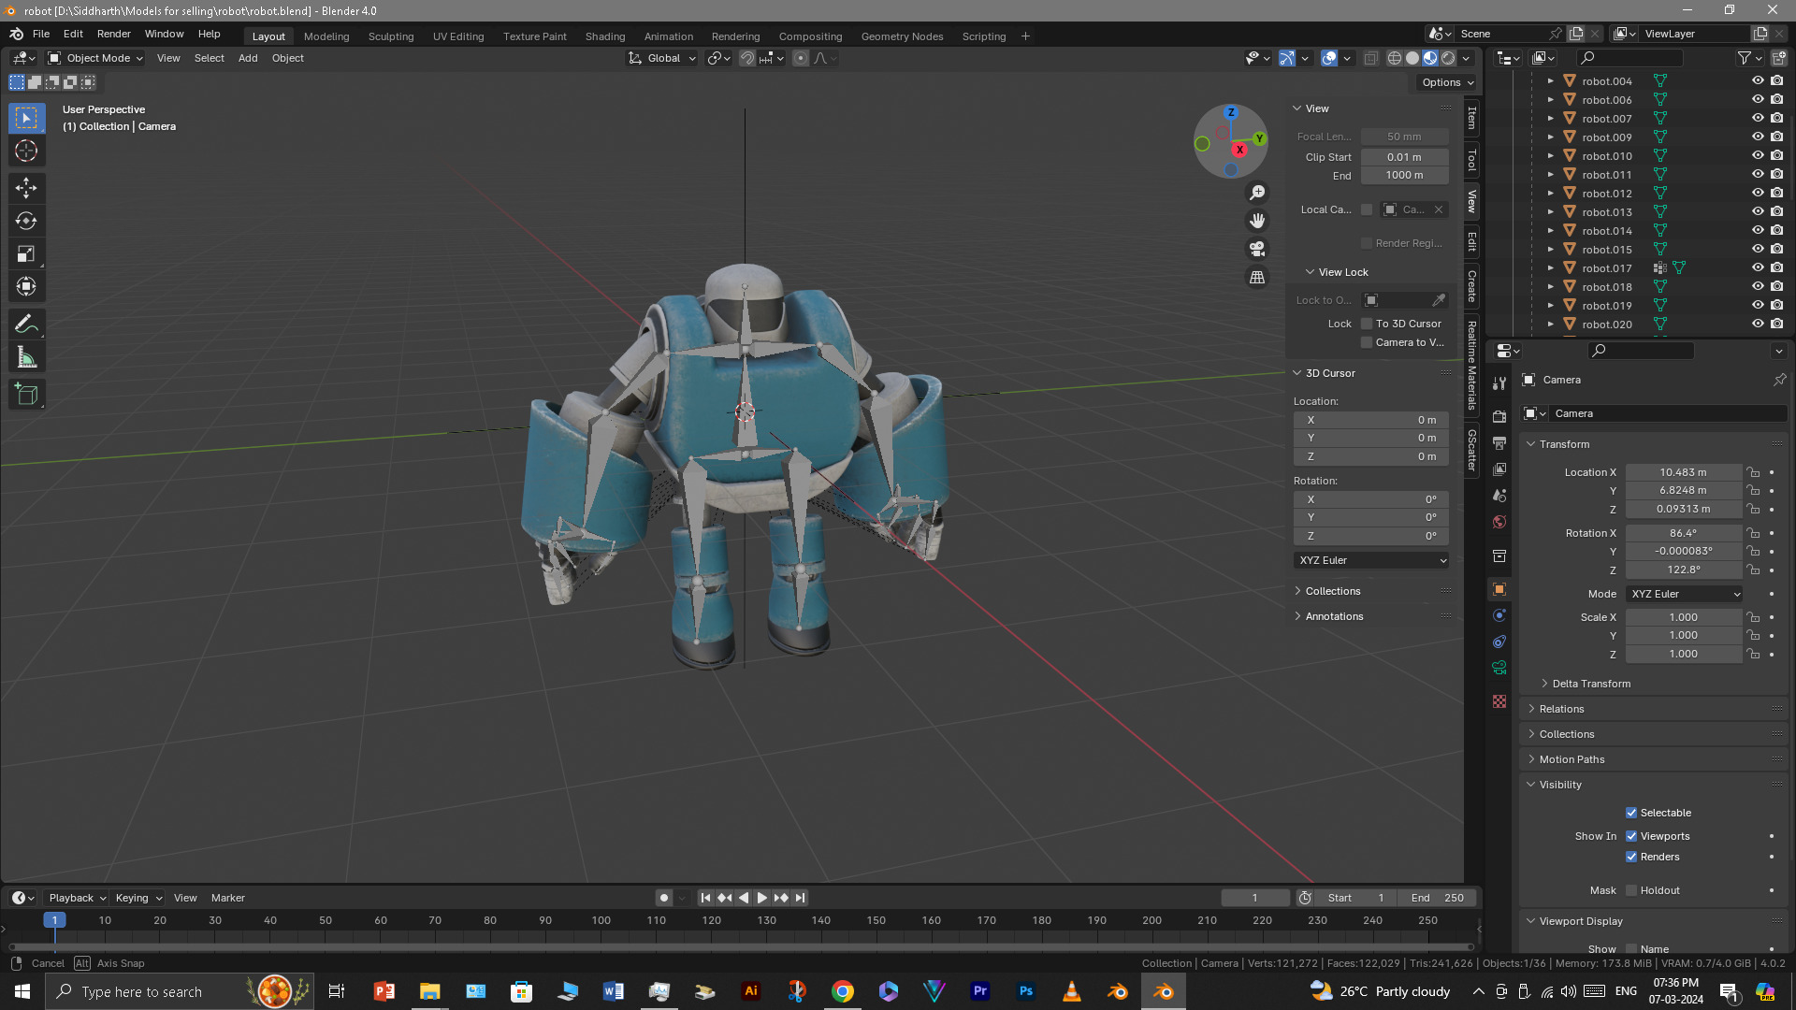This screenshot has width=1796, height=1010.
Task: Select the Scale tool
Action: pyautogui.click(x=26, y=253)
